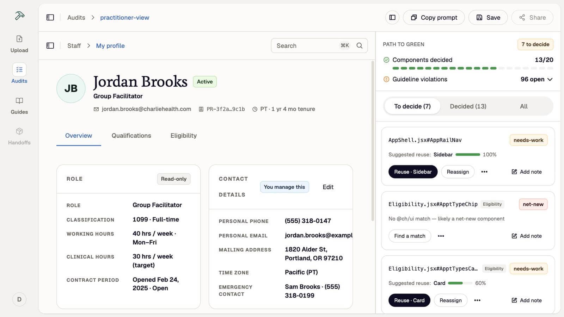
Task: Click Copy prompt button
Action: [x=434, y=18]
